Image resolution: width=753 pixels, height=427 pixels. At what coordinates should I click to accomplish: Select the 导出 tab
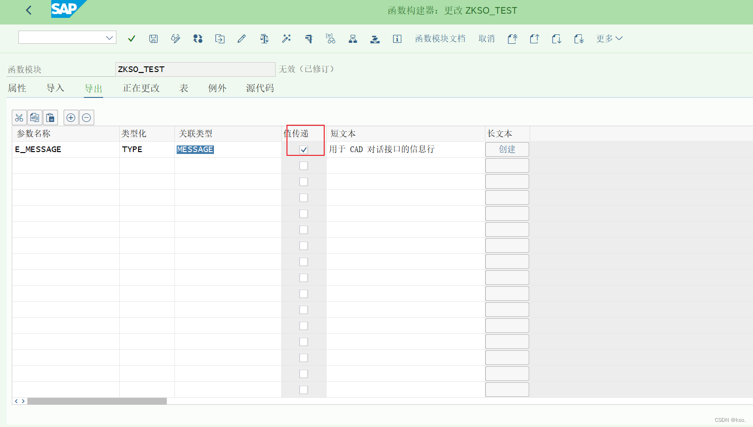pyautogui.click(x=93, y=89)
